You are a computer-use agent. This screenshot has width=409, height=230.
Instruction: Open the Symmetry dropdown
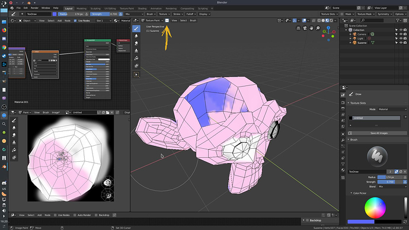coord(385,14)
